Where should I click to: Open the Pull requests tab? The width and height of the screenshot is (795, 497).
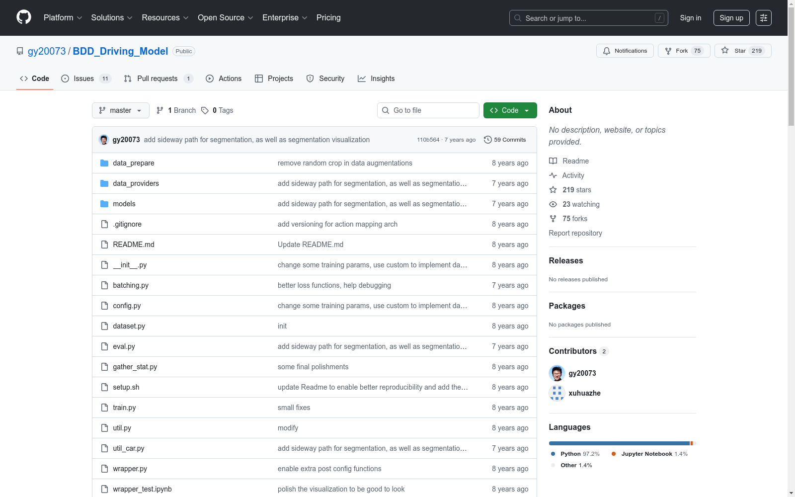click(x=158, y=79)
